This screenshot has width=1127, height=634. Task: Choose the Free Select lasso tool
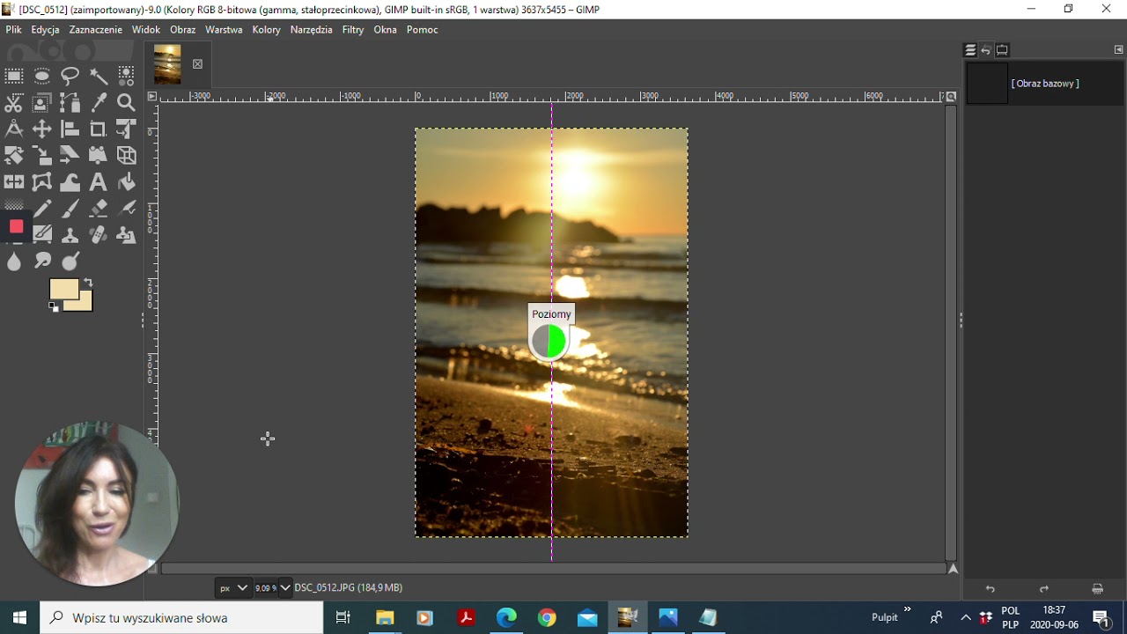(70, 76)
